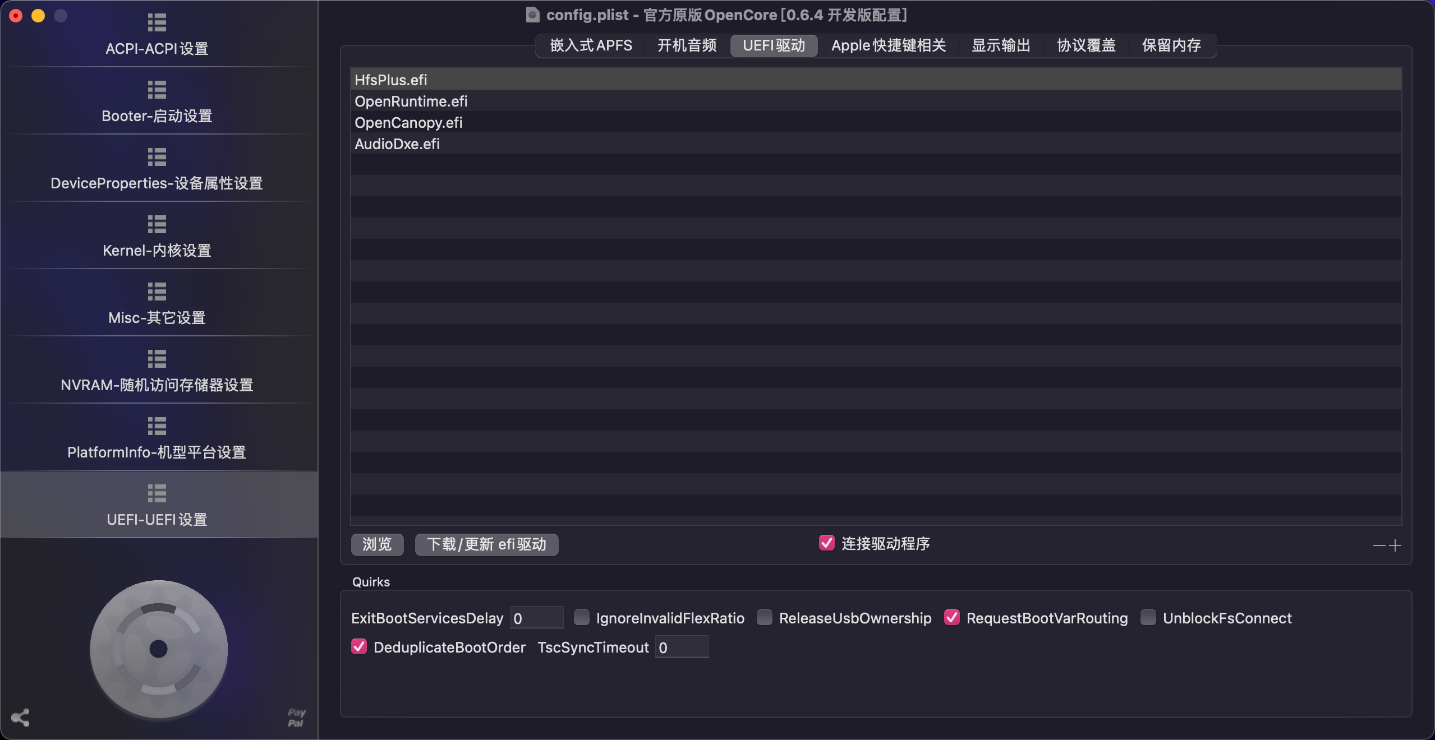The width and height of the screenshot is (1435, 740).
Task: Open the ACPI settings list icon
Action: coord(157,22)
